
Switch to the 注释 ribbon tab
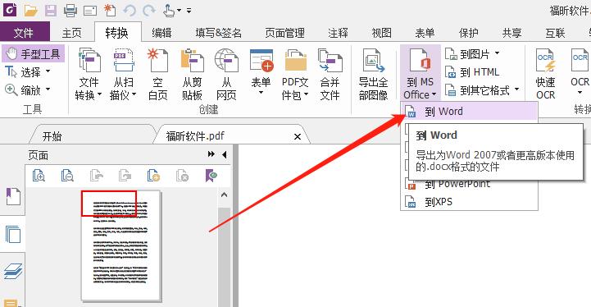(338, 33)
